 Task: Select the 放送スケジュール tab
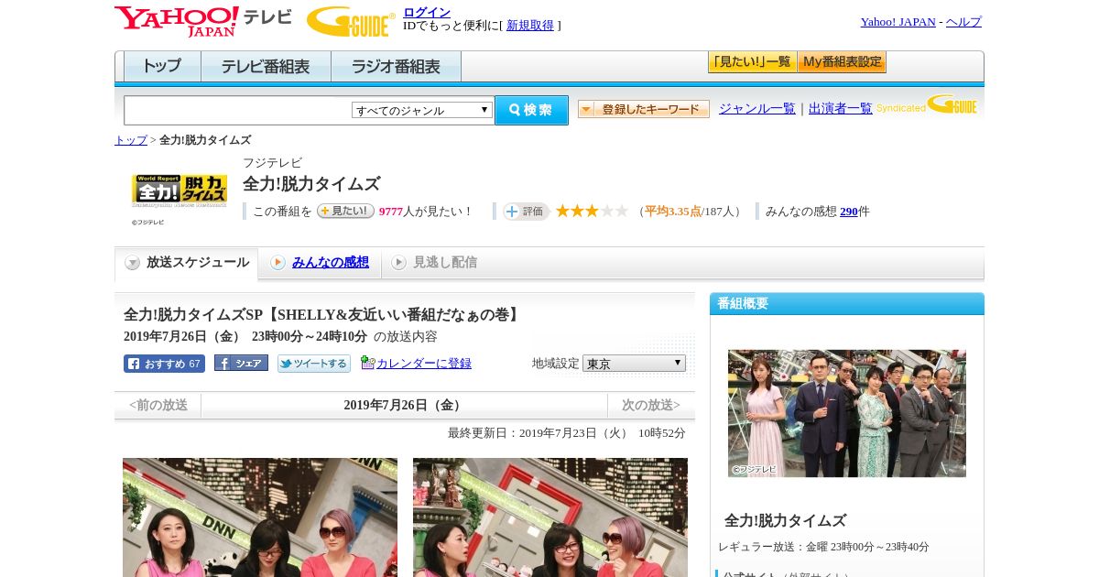click(x=187, y=263)
